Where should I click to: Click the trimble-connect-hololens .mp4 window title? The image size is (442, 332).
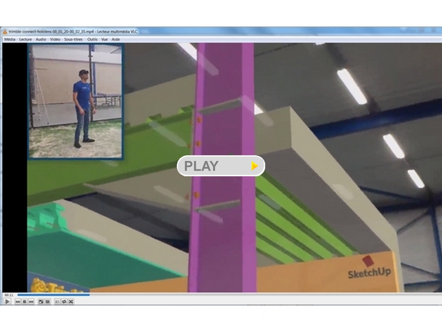coord(73,32)
